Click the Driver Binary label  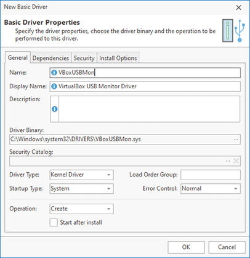click(26, 130)
